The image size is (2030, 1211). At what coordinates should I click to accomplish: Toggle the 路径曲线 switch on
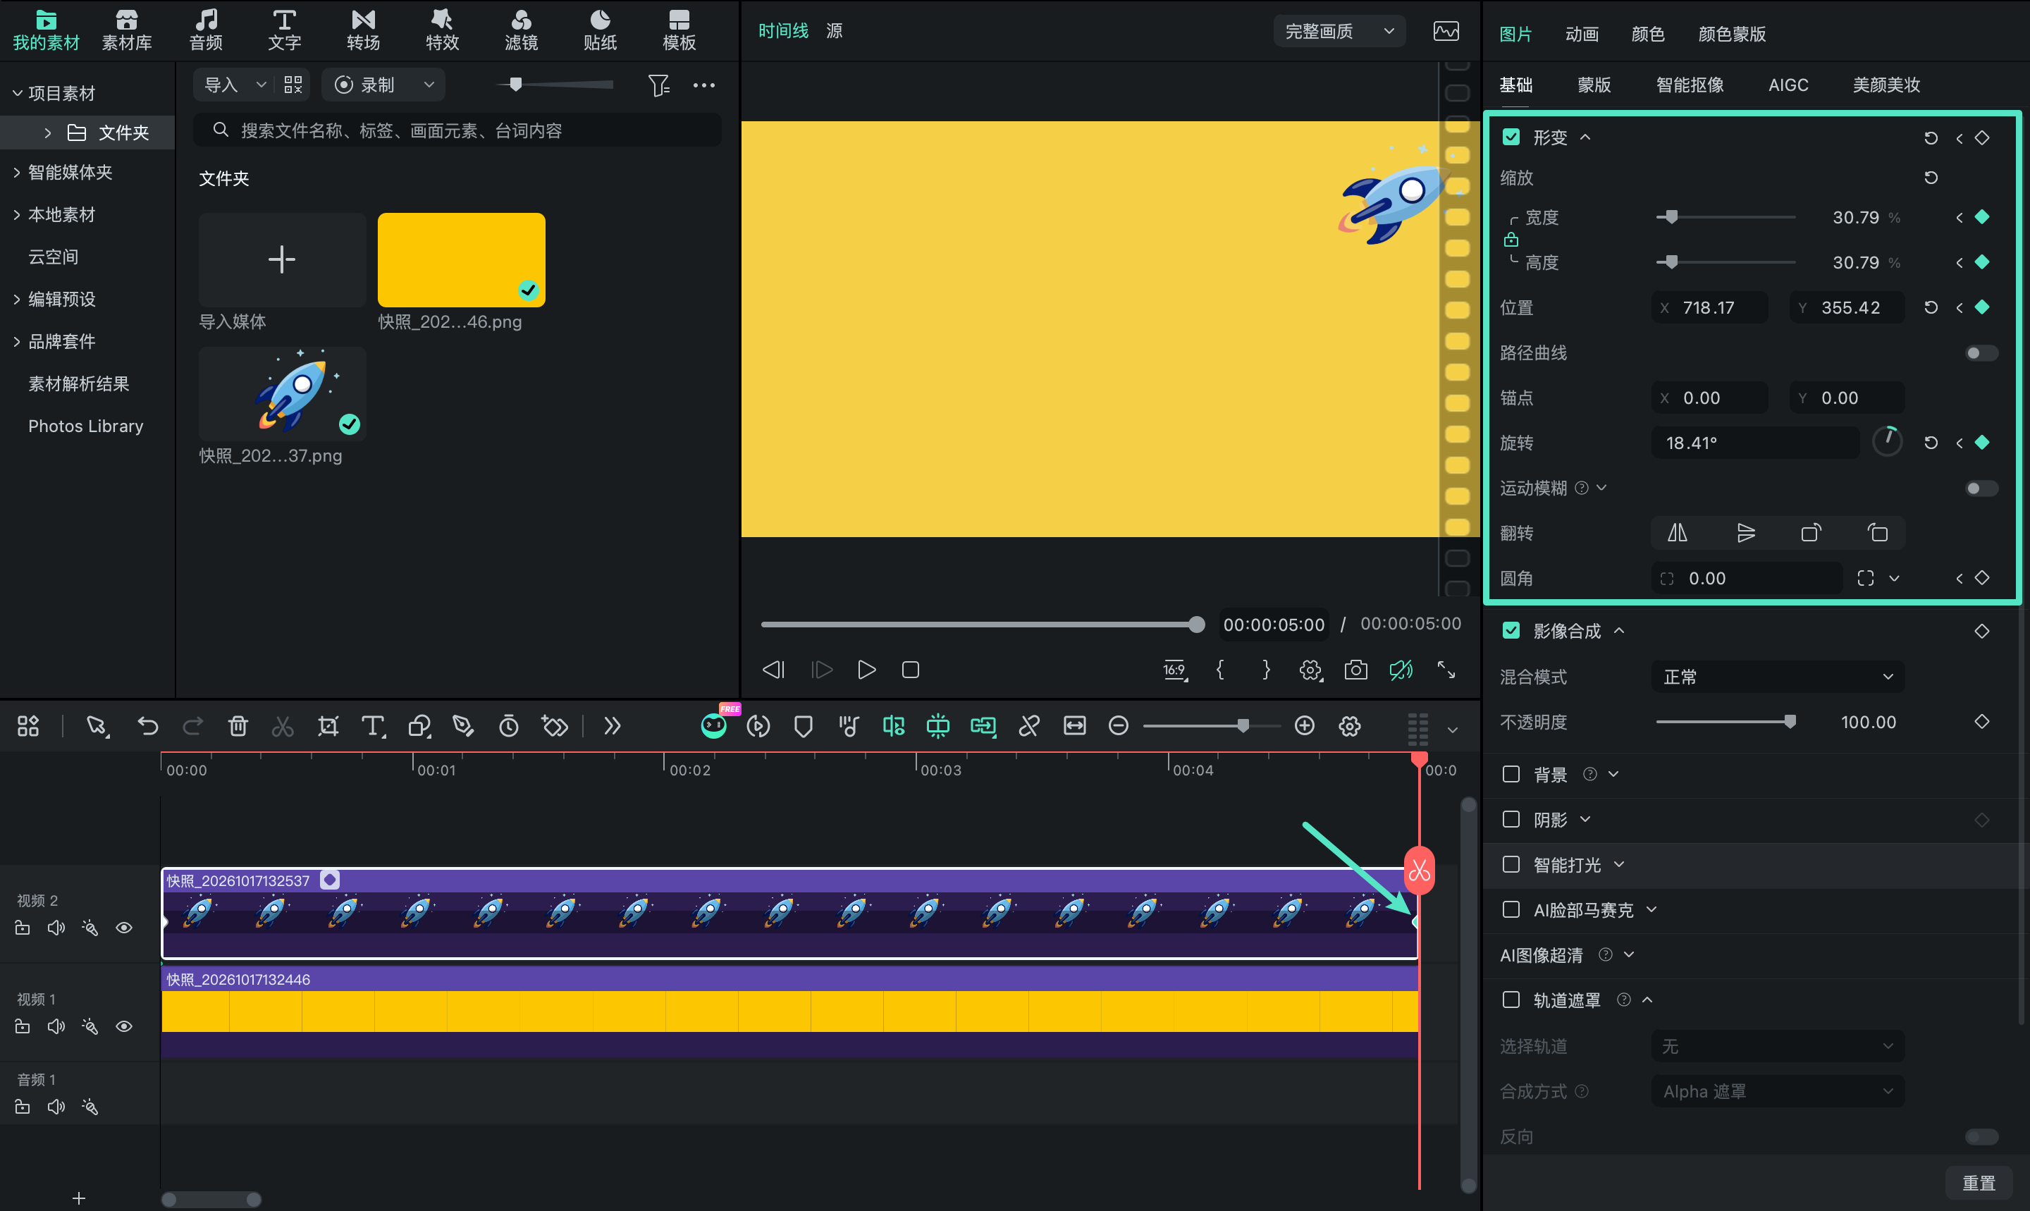click(x=1981, y=352)
